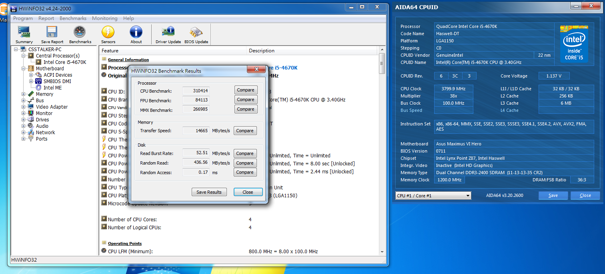
Task: Click Compare next to Read Burst Rate
Action: (x=245, y=154)
